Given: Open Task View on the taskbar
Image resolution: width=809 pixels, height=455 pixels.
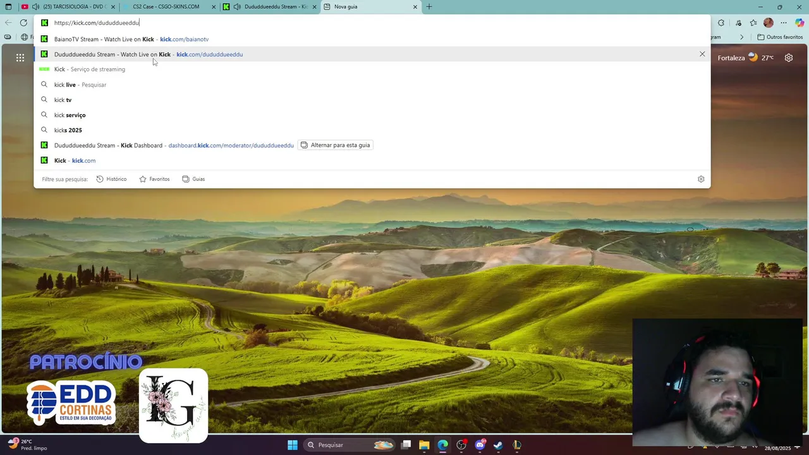Looking at the screenshot, I should pos(406,445).
